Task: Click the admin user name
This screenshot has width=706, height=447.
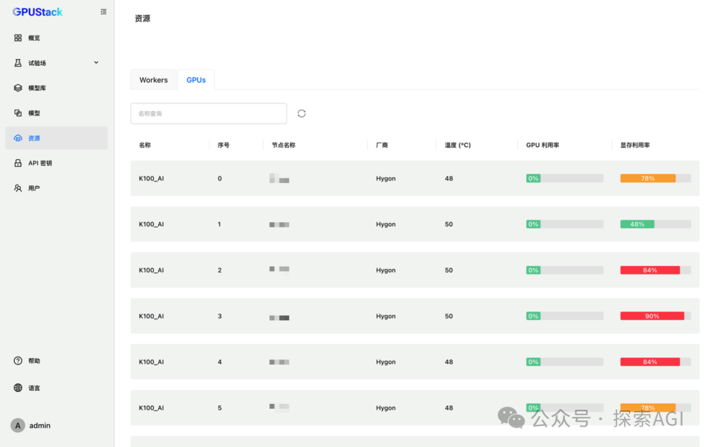Action: click(40, 425)
